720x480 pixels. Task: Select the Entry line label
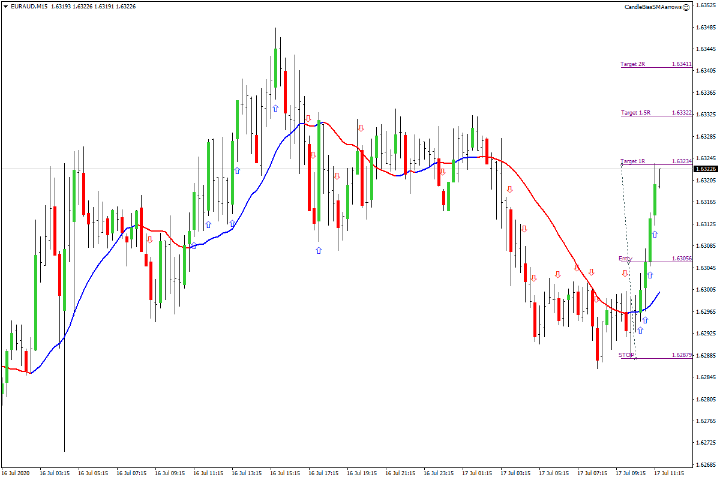click(625, 259)
